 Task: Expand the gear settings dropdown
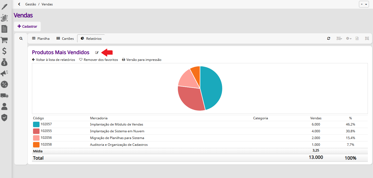[349, 38]
